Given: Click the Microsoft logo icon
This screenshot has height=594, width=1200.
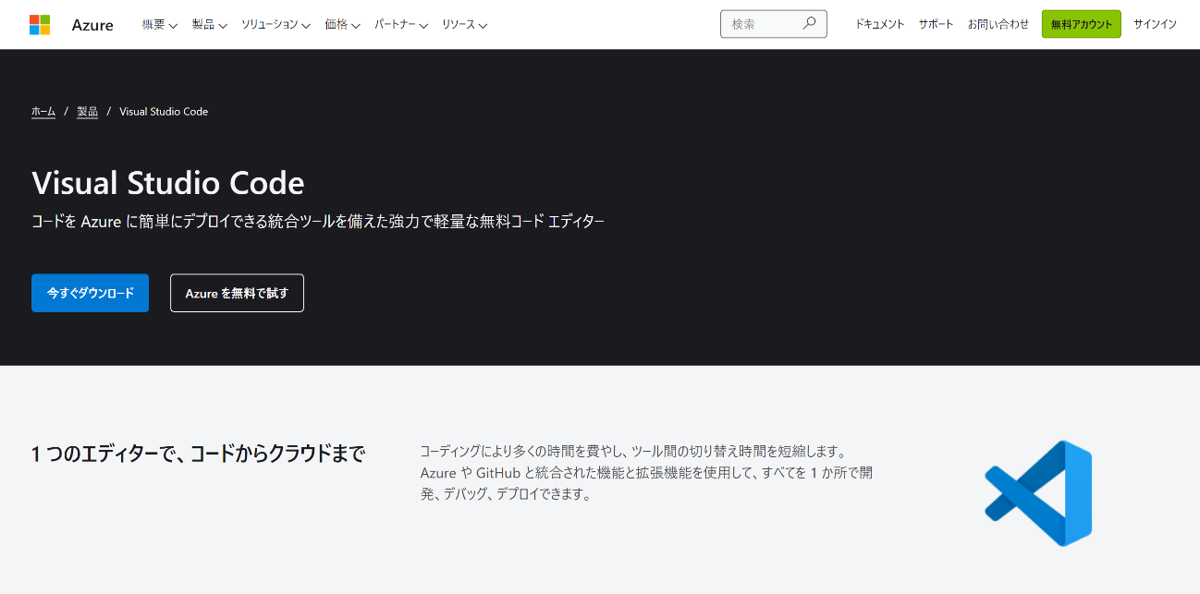Looking at the screenshot, I should (40, 25).
